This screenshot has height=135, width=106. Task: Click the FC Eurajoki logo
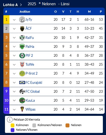point(22,82)
